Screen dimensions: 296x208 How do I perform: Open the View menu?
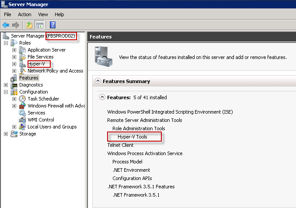coord(43,14)
